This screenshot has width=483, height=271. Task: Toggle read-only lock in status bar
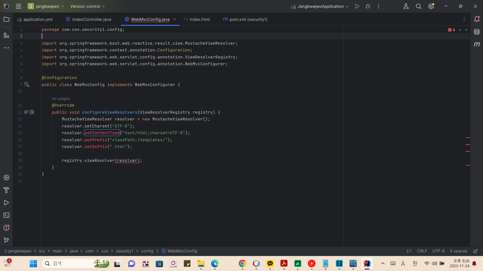(x=475, y=251)
